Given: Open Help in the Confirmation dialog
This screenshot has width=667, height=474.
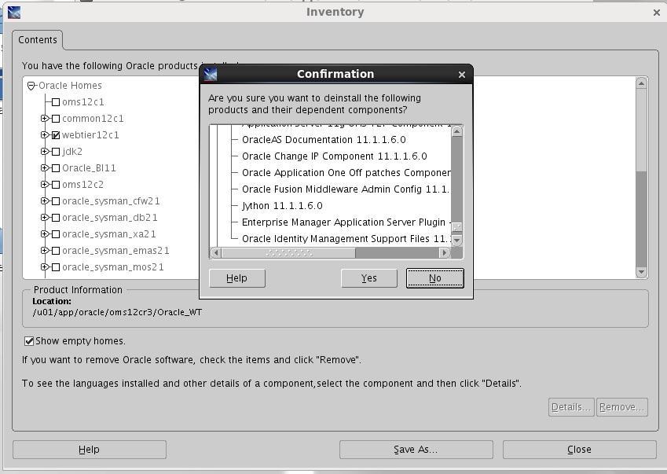Looking at the screenshot, I should coord(237,278).
